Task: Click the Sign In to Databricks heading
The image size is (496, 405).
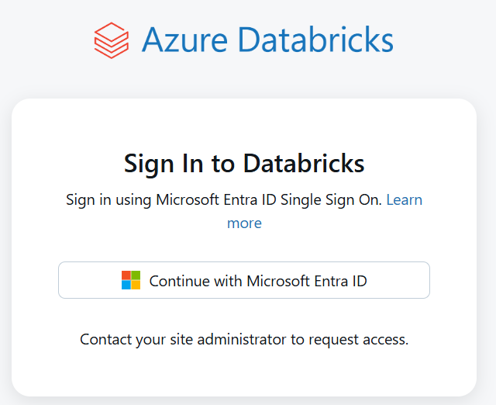Action: coord(244,164)
